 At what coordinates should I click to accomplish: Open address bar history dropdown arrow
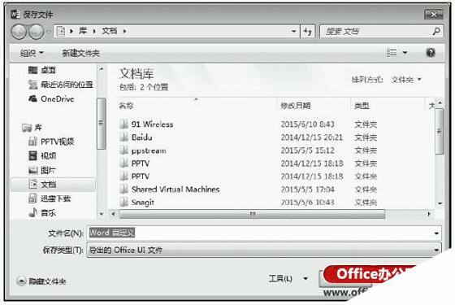coord(293,31)
